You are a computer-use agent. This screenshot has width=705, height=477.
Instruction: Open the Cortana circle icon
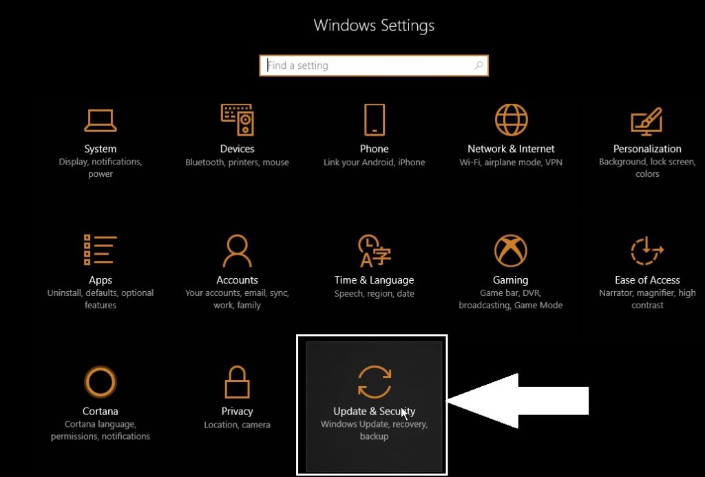(x=101, y=382)
